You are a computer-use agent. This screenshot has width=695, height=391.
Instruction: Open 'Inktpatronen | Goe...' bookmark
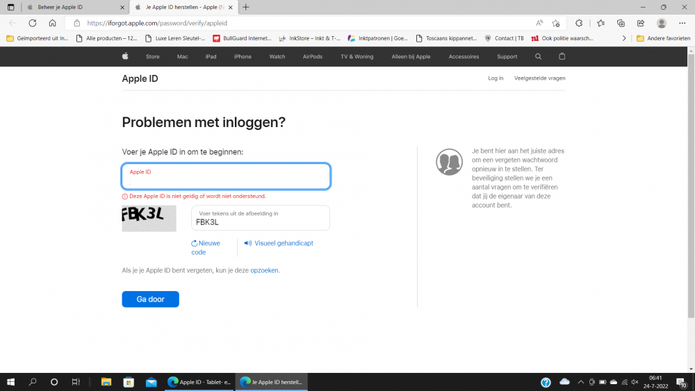(377, 38)
